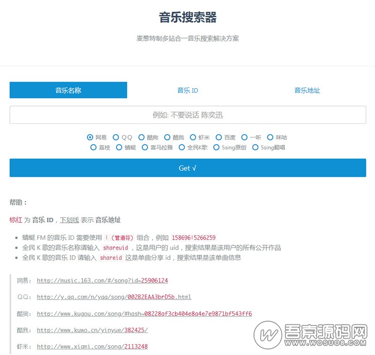This screenshot has height=355, width=375.
Task: Select the 全民K歌 option
Action: pyautogui.click(x=182, y=147)
